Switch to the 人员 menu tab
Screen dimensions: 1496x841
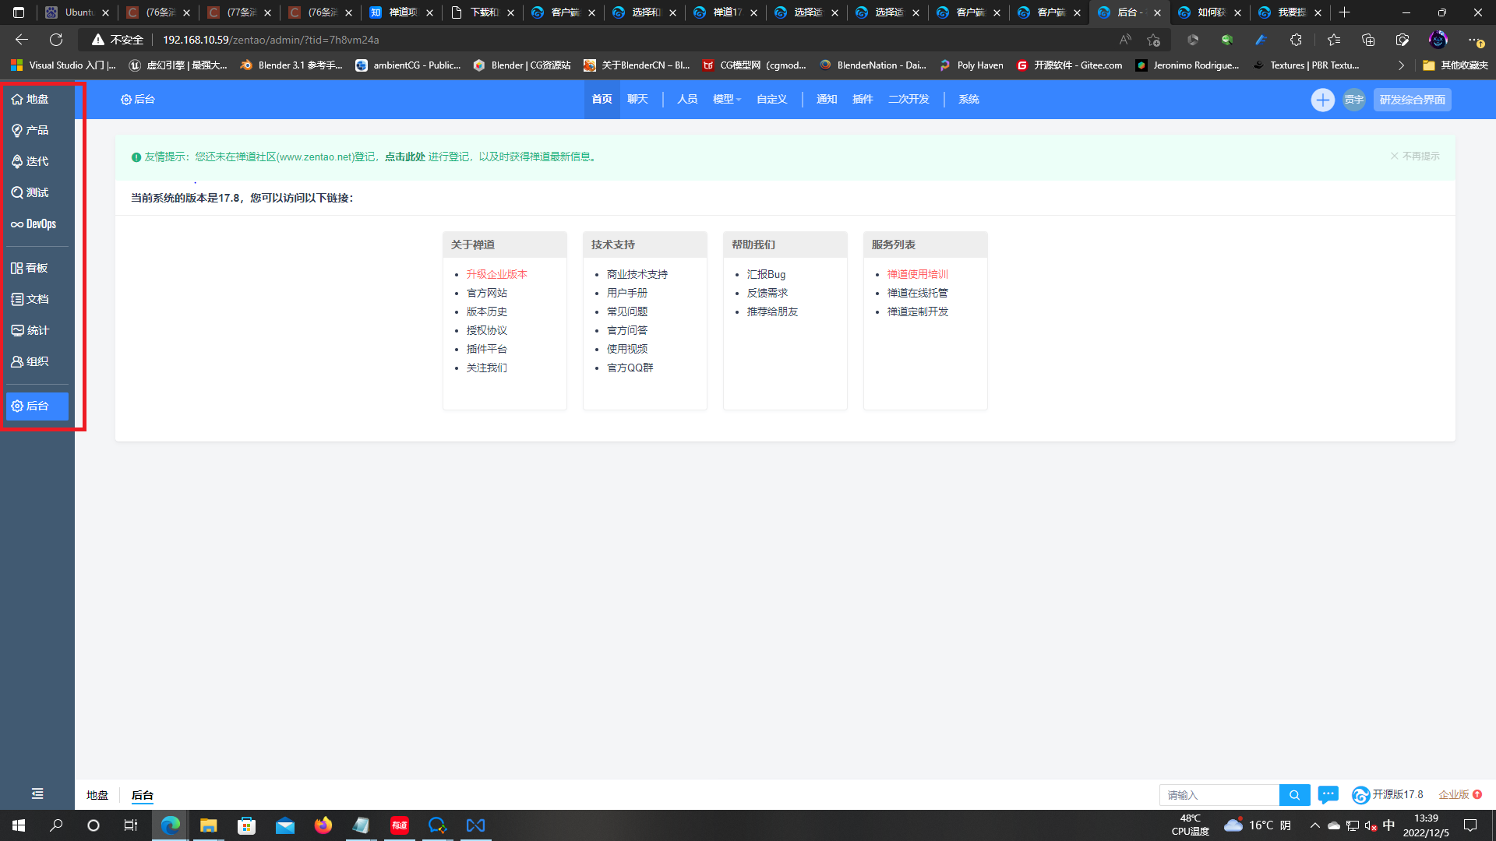[x=686, y=100]
